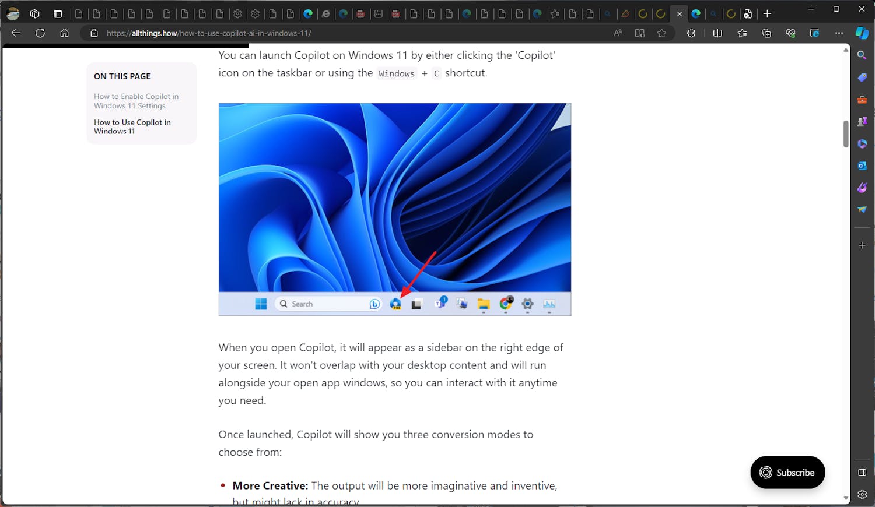Screen dimensions: 875x507
Task: Toggle sidebar visibility with the bottom panel icon
Action: click(x=862, y=473)
